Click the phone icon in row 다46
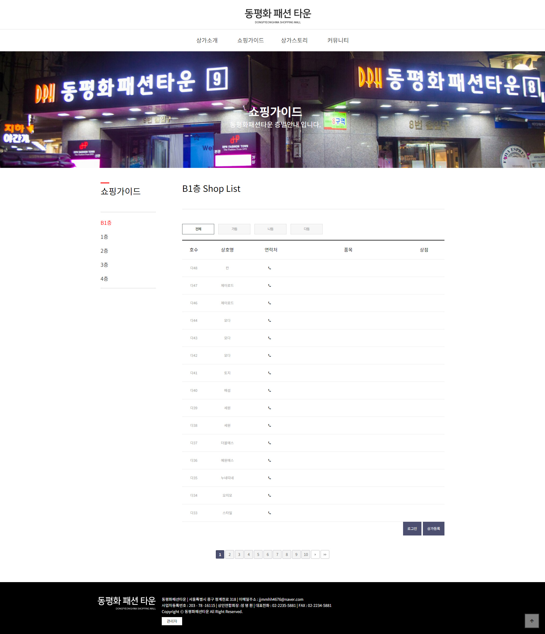This screenshot has height=634, width=545. [x=270, y=303]
